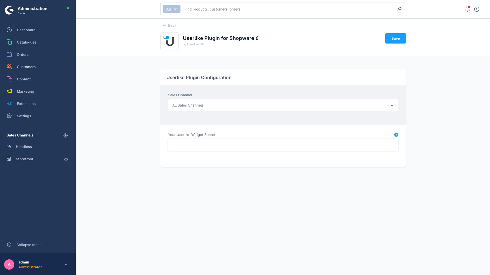
Task: Open the Dashboard menu item
Action: (x=26, y=30)
